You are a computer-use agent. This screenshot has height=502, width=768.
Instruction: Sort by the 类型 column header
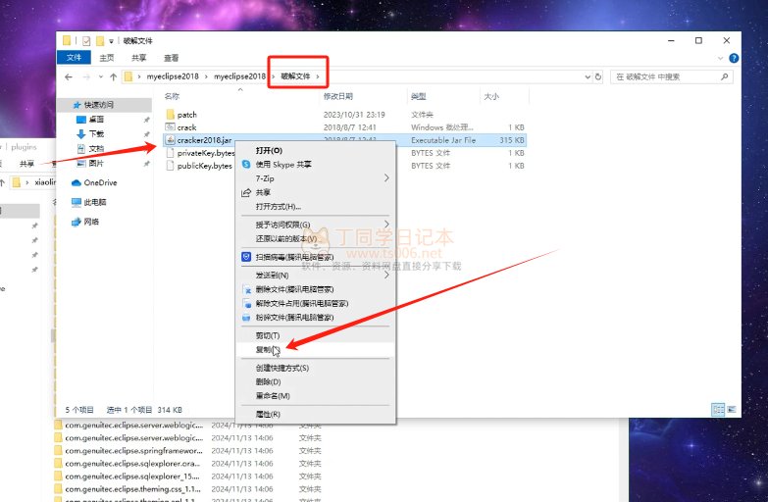[x=418, y=96]
